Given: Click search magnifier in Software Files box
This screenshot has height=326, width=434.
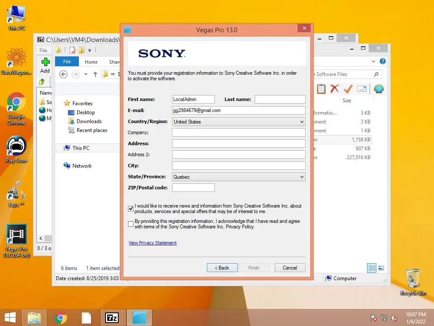Looking at the screenshot, I should point(376,74).
